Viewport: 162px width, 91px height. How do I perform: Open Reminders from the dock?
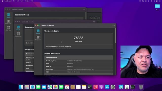[x=78, y=87]
